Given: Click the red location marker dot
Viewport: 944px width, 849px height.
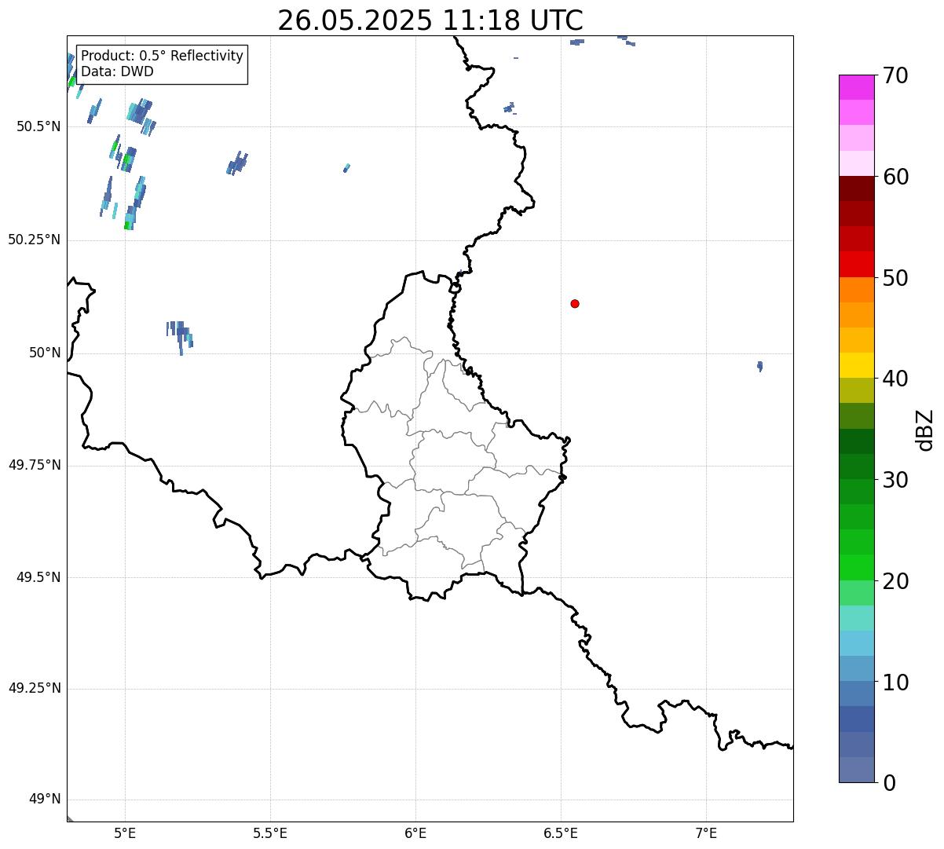Looking at the screenshot, I should click(575, 303).
